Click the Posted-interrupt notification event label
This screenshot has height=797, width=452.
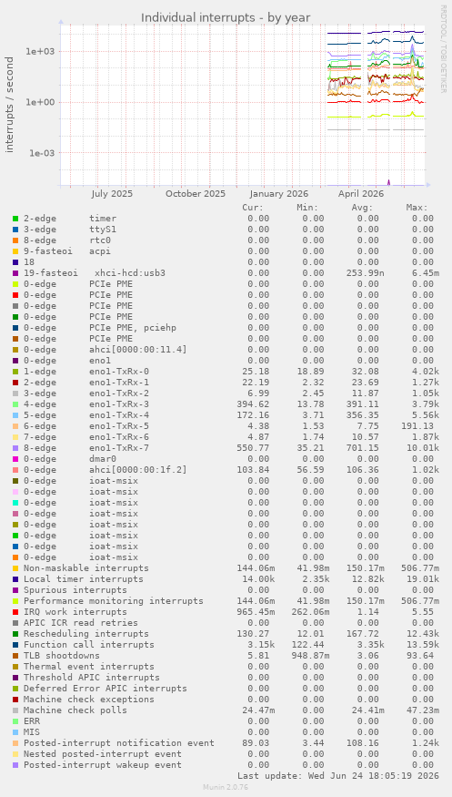coord(119,743)
